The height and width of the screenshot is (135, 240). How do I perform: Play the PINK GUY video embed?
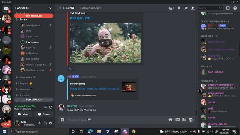103,43
